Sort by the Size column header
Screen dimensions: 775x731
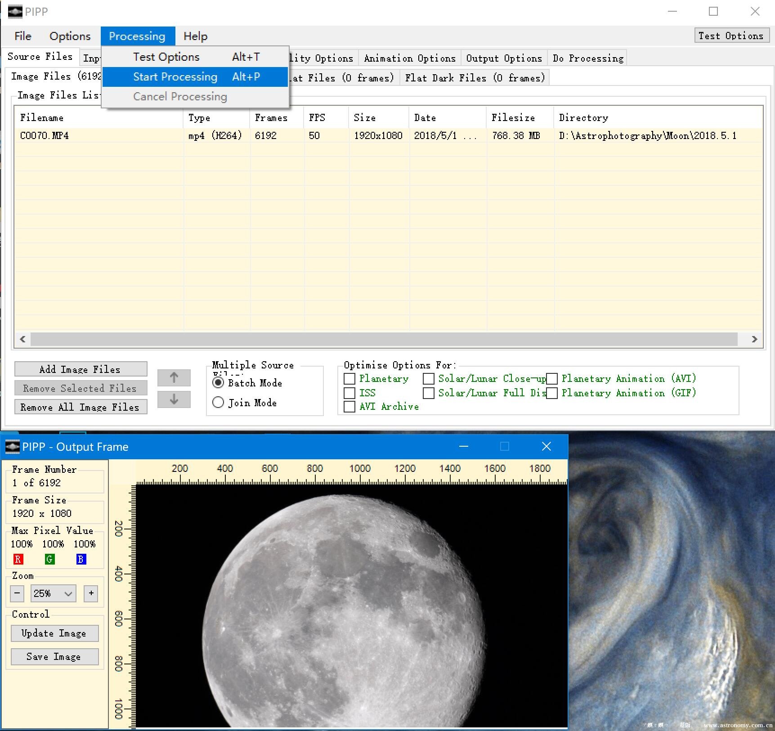[379, 118]
